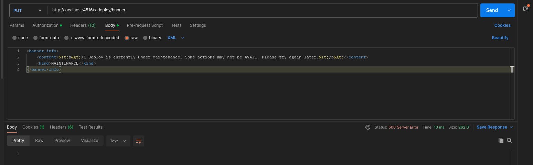Open the Pre-request Script tab
533x165 pixels.
tap(145, 25)
